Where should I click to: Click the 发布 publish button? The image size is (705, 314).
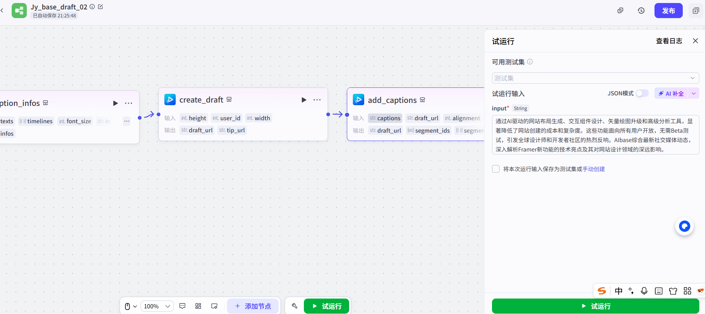point(668,11)
